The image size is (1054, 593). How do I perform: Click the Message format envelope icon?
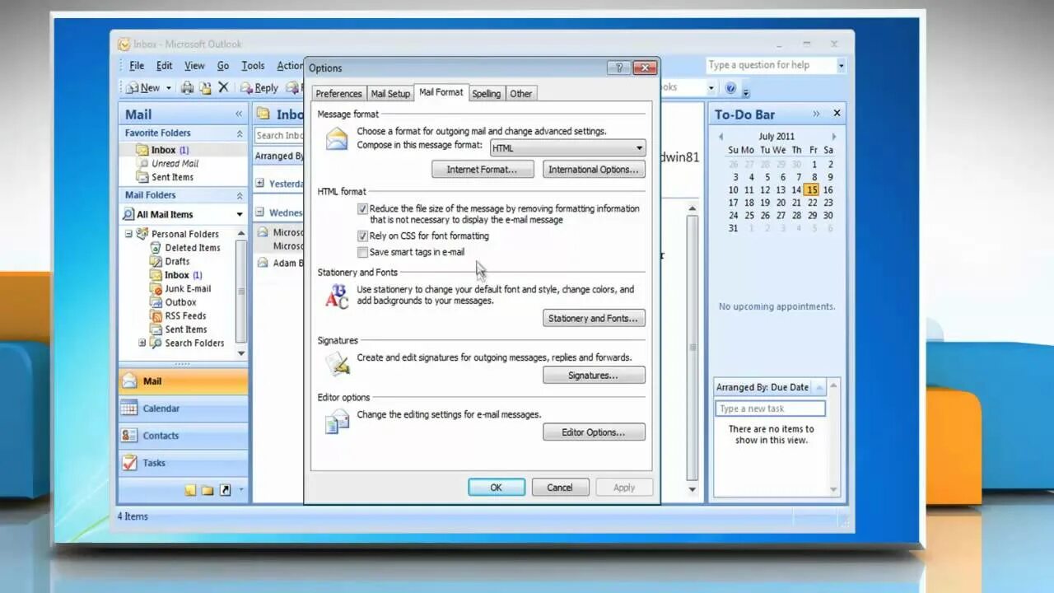pyautogui.click(x=337, y=138)
